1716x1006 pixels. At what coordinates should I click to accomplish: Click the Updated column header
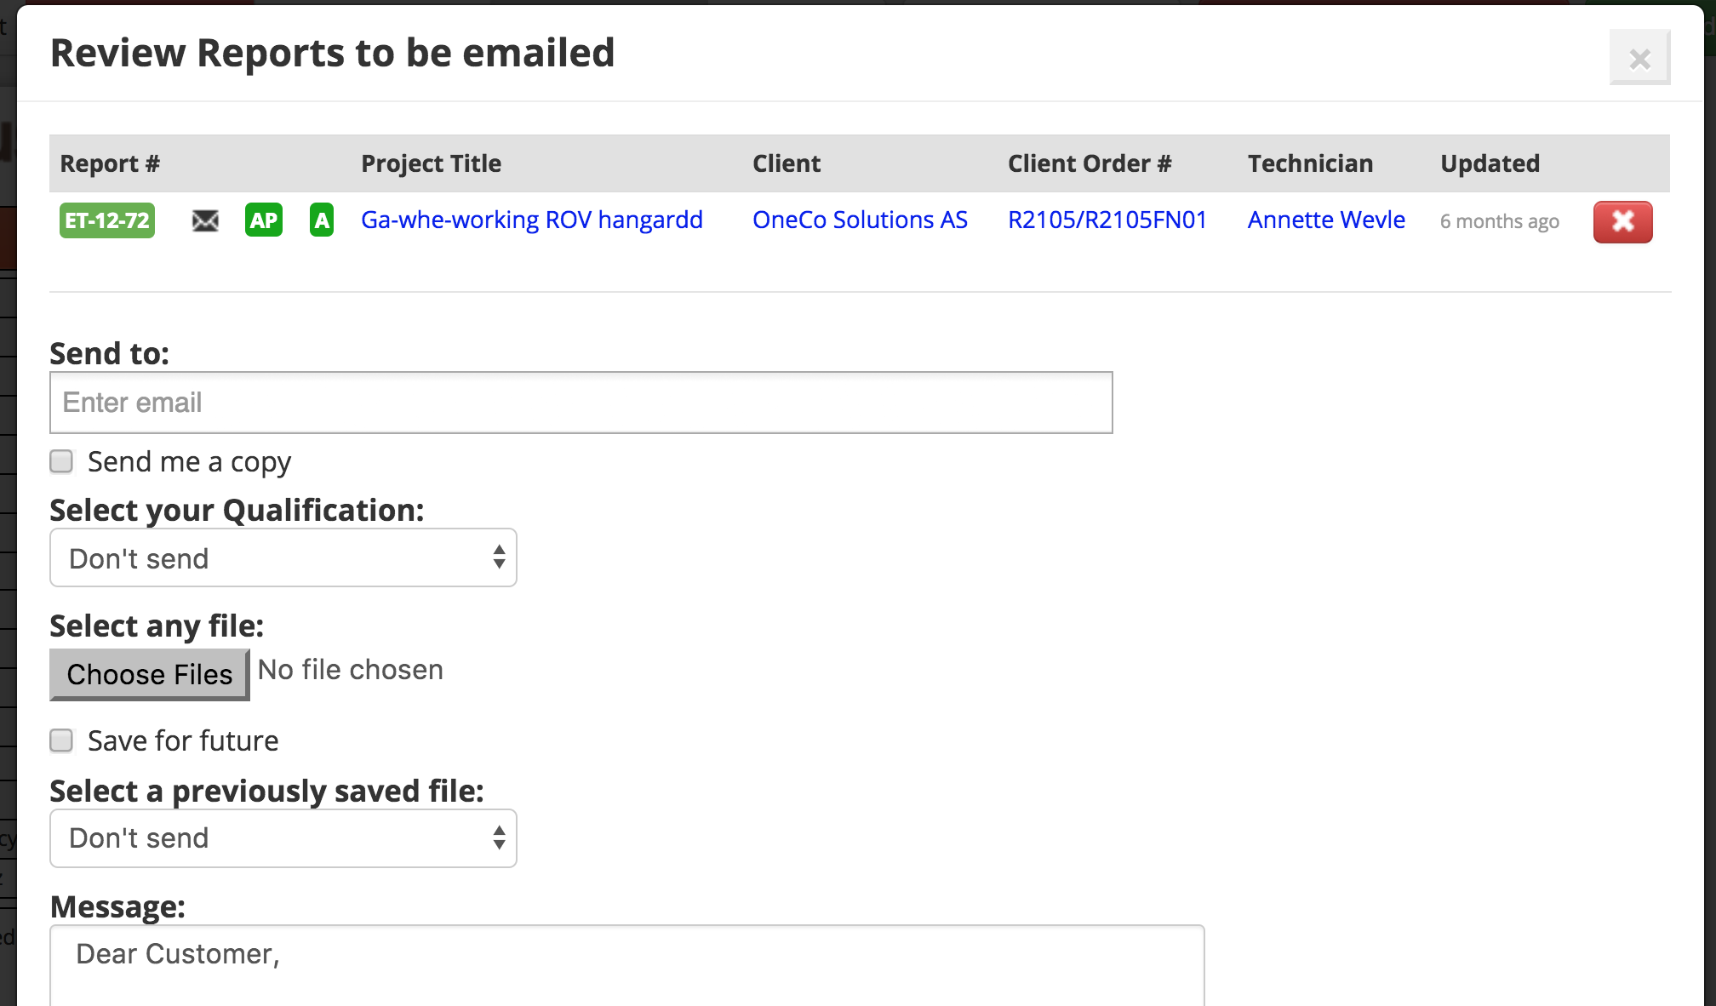[1490, 163]
